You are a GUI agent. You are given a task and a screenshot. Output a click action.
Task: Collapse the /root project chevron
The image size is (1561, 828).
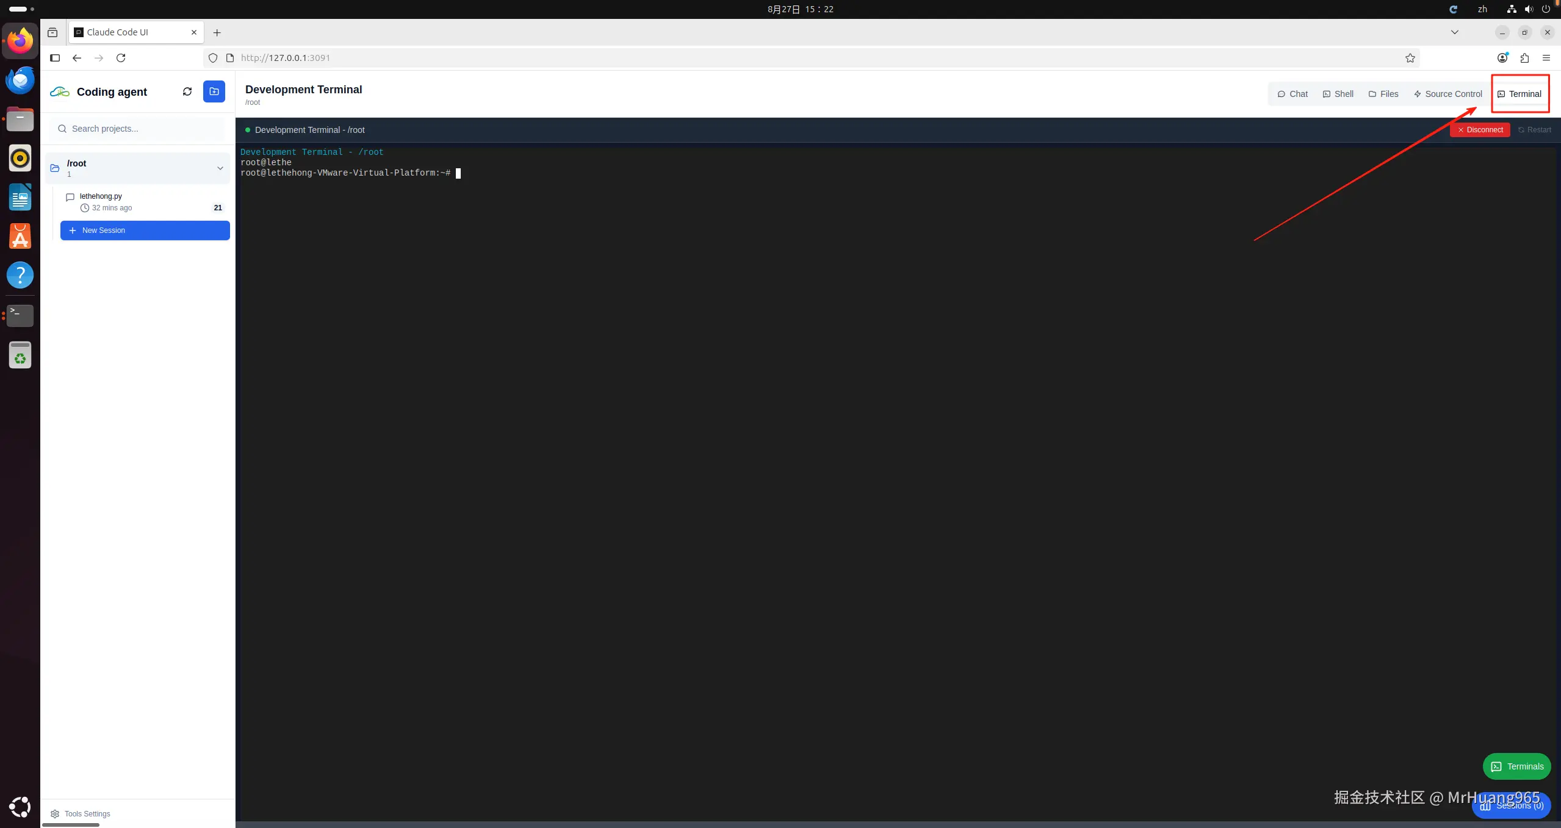(x=220, y=168)
